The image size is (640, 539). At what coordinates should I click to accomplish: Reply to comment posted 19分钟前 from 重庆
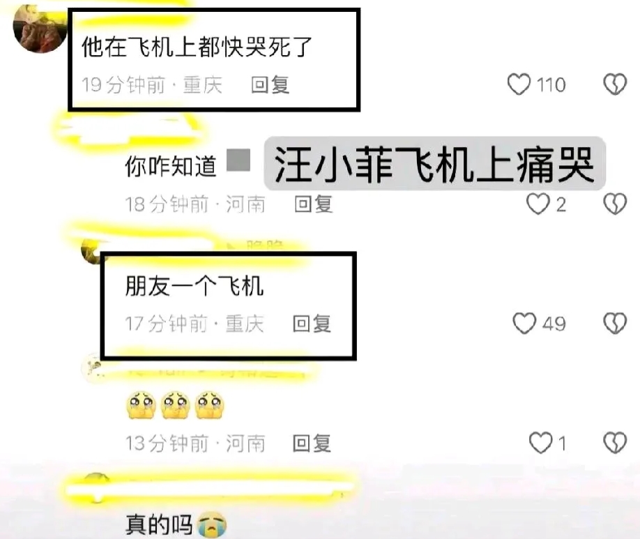(270, 85)
